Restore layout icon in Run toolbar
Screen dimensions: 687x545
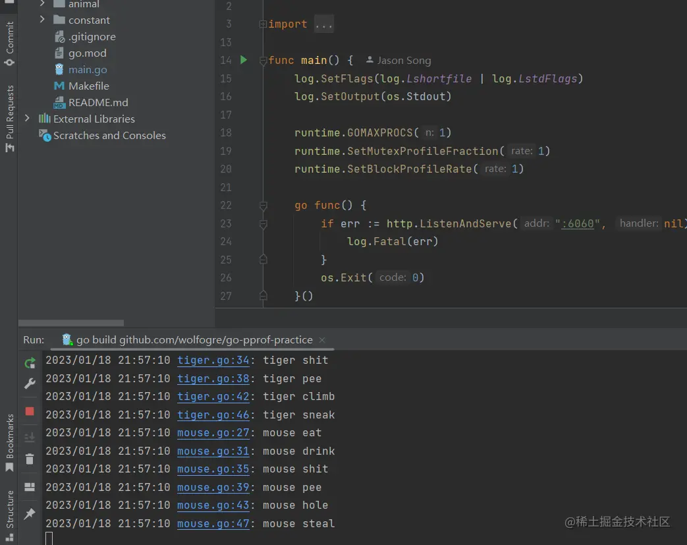pos(30,487)
